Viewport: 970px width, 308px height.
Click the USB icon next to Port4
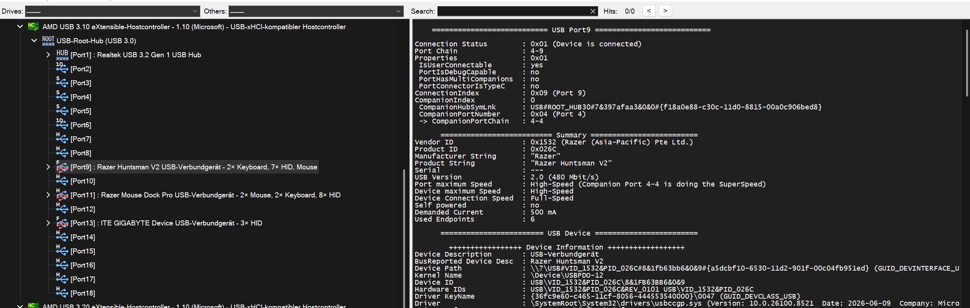coord(62,97)
